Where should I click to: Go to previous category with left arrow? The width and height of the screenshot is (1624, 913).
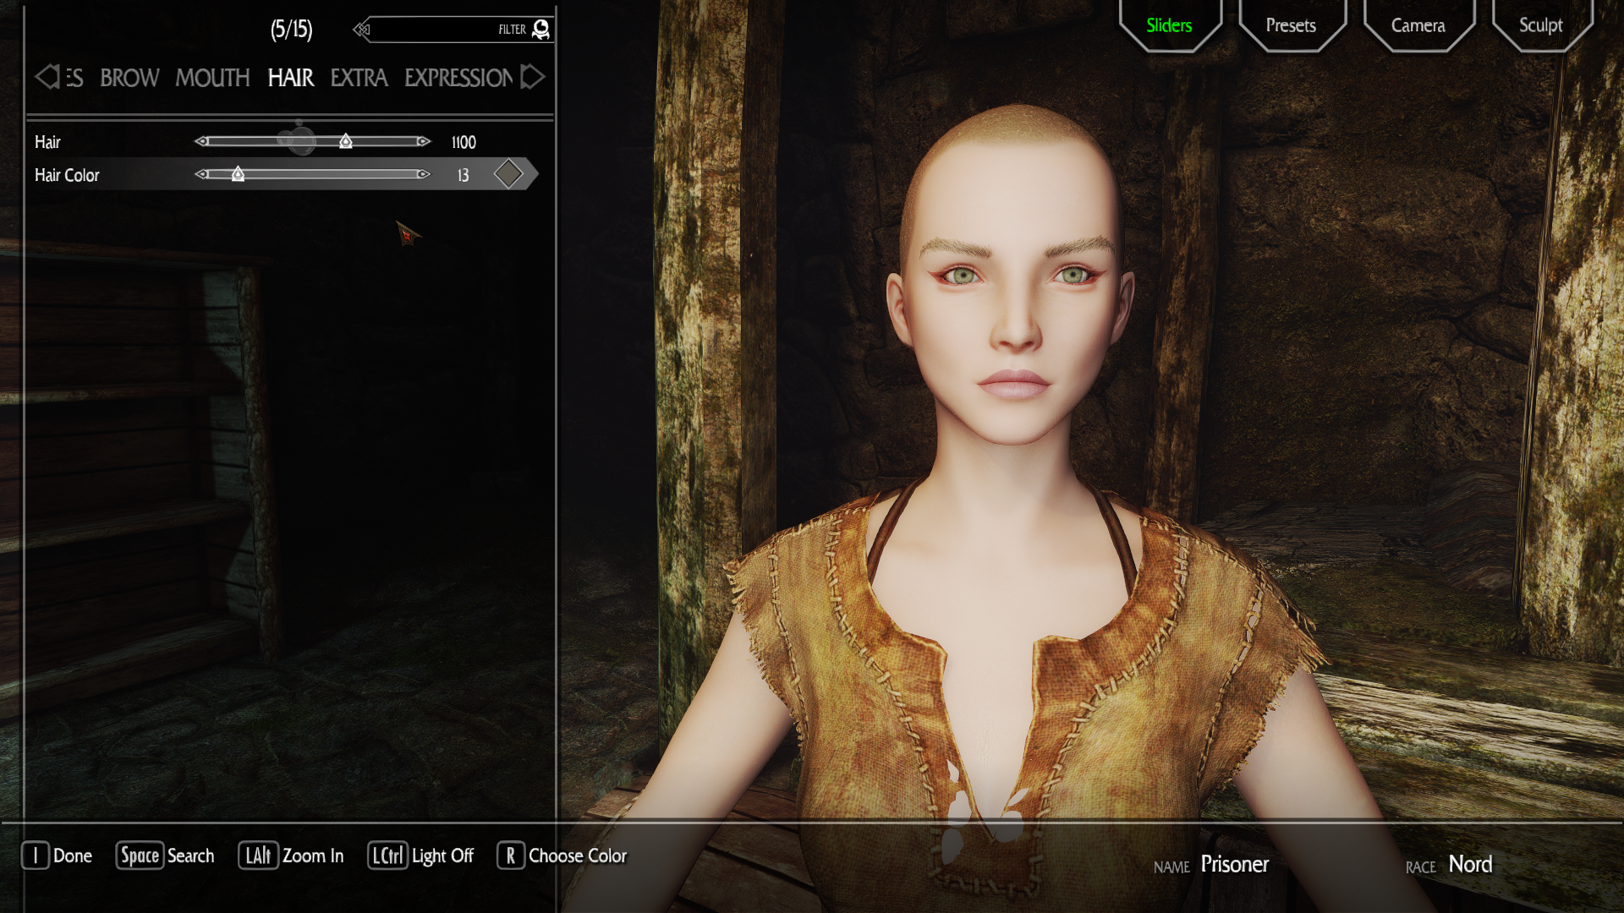pos(47,77)
